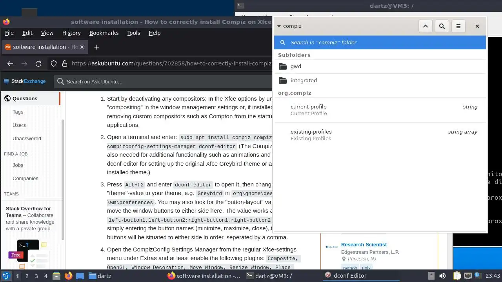Open the Firefox Tools menu

pos(133,33)
